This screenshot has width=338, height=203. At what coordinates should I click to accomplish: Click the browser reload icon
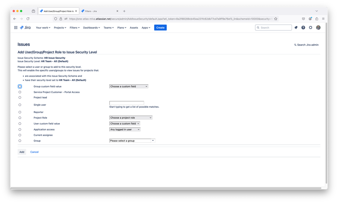click(28, 19)
